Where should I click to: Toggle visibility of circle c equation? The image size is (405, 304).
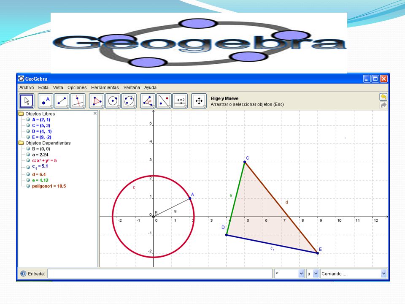pos(28,160)
